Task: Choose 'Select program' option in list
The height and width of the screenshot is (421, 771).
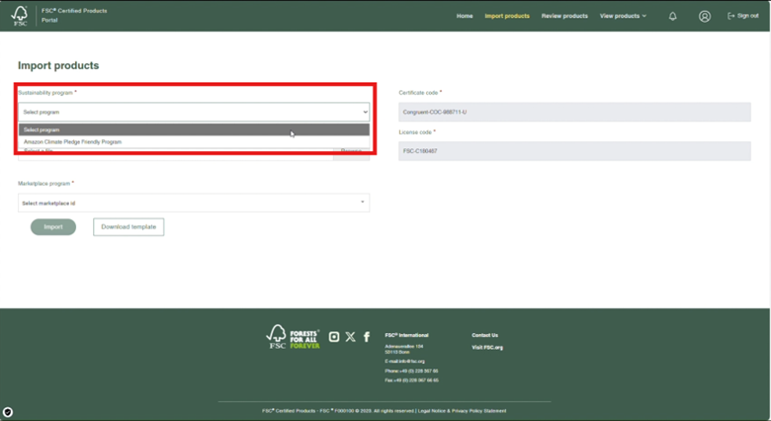Action: pyautogui.click(x=194, y=129)
